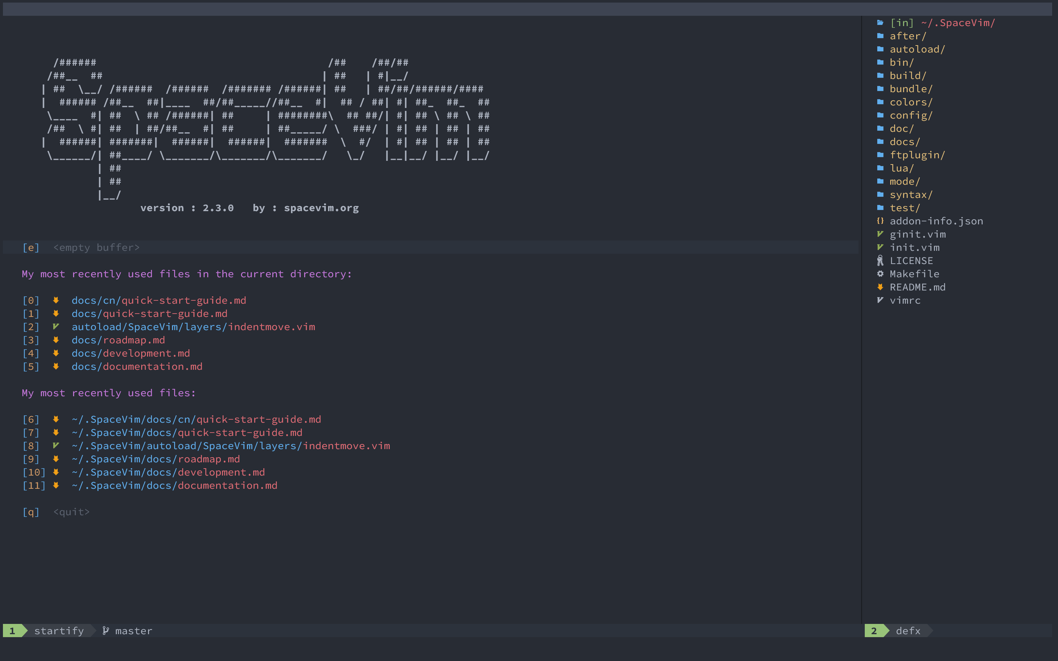Click window number 1 in statusline

tap(12, 631)
